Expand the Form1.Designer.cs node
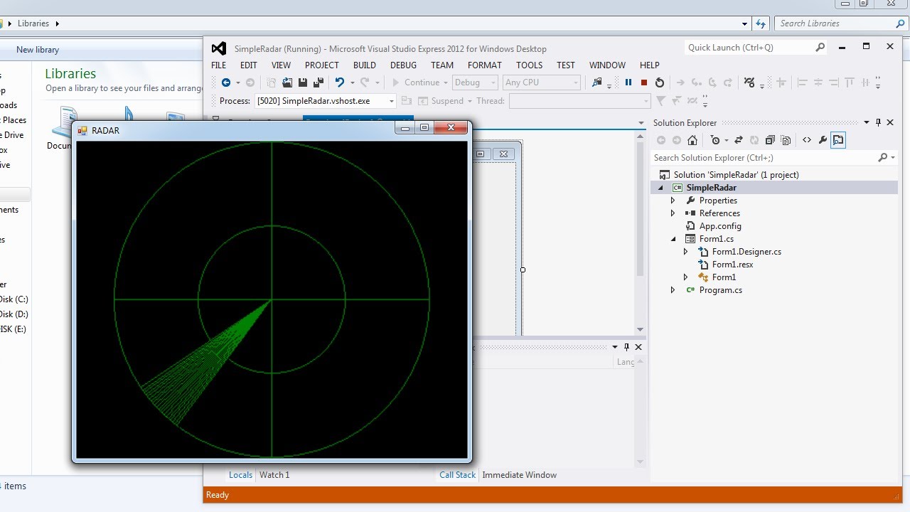 (x=686, y=252)
